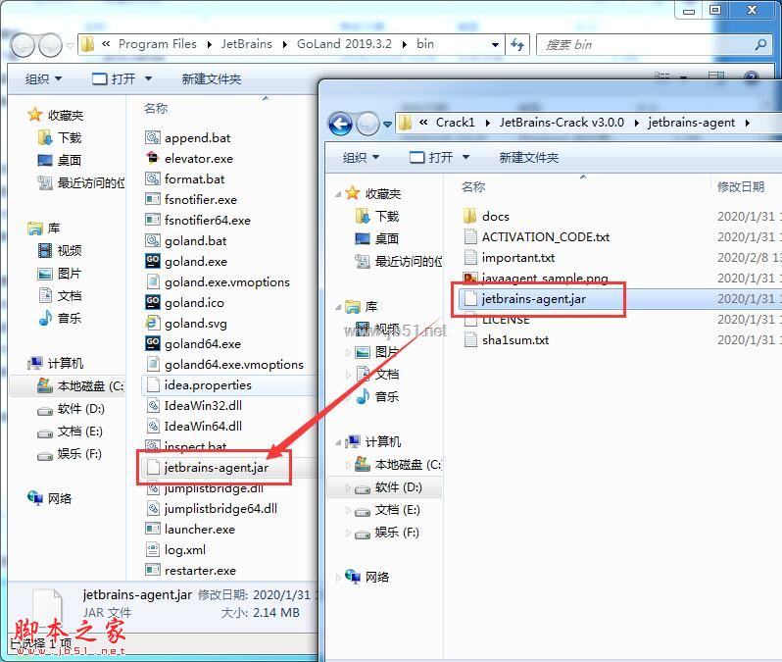Open 组织 dropdown menu in Crack window
Screen dimensions: 782x662
[361, 157]
